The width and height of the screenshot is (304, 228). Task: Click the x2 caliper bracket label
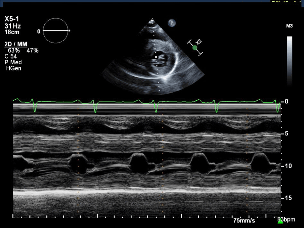click(x=199, y=43)
